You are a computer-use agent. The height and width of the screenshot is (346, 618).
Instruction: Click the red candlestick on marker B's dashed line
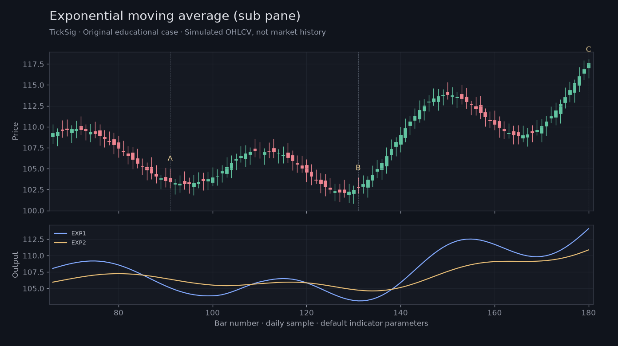tap(358, 188)
